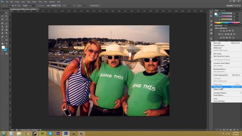Select the Eraser tool

[x=3, y=30]
